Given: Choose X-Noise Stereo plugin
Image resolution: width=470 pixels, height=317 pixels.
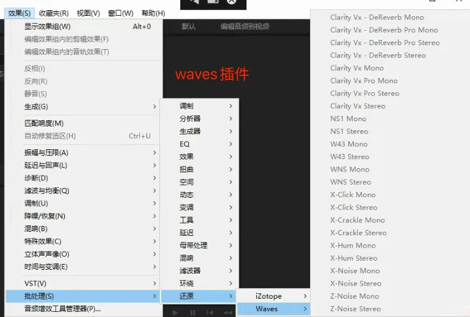Looking at the screenshot, I should pyautogui.click(x=356, y=283).
